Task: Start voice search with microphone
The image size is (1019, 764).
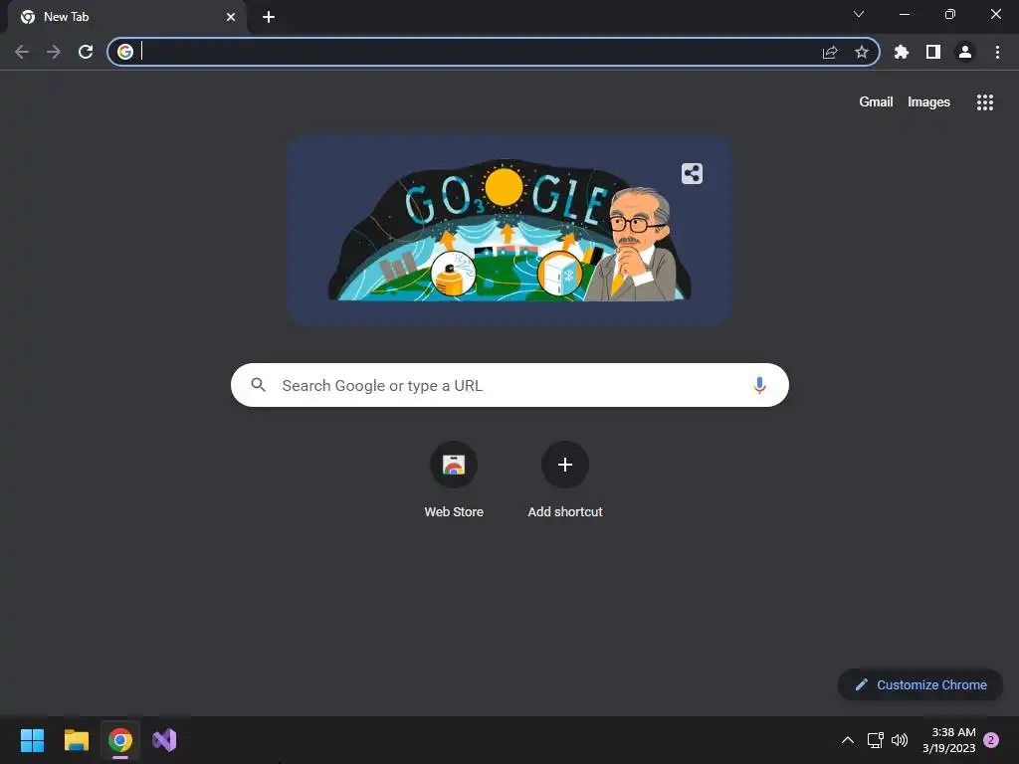Action: point(759,385)
